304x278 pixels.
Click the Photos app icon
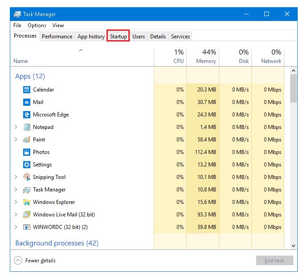pyautogui.click(x=27, y=152)
